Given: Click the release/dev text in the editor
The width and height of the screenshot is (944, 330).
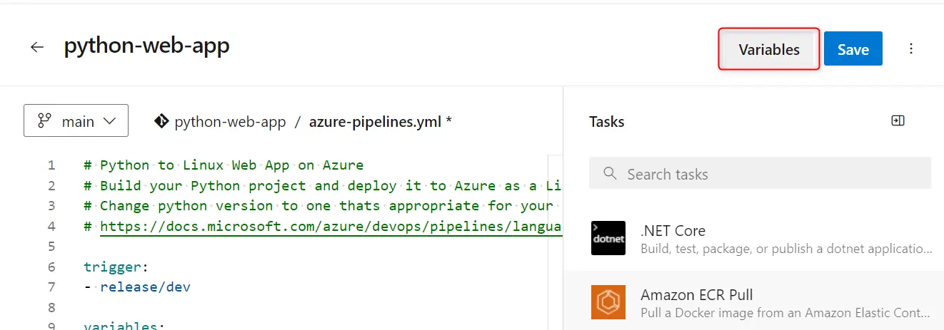Looking at the screenshot, I should point(145,287).
